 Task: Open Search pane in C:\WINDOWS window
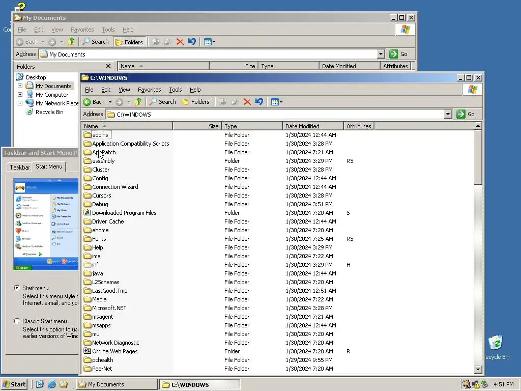(162, 102)
